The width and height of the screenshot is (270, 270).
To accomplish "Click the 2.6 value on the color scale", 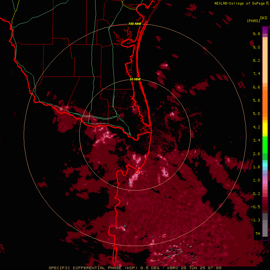I will [256, 154].
